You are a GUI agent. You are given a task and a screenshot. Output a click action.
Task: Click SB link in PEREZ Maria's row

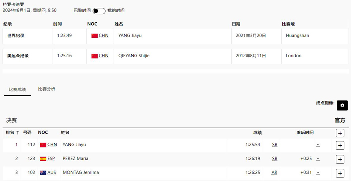click(275, 159)
